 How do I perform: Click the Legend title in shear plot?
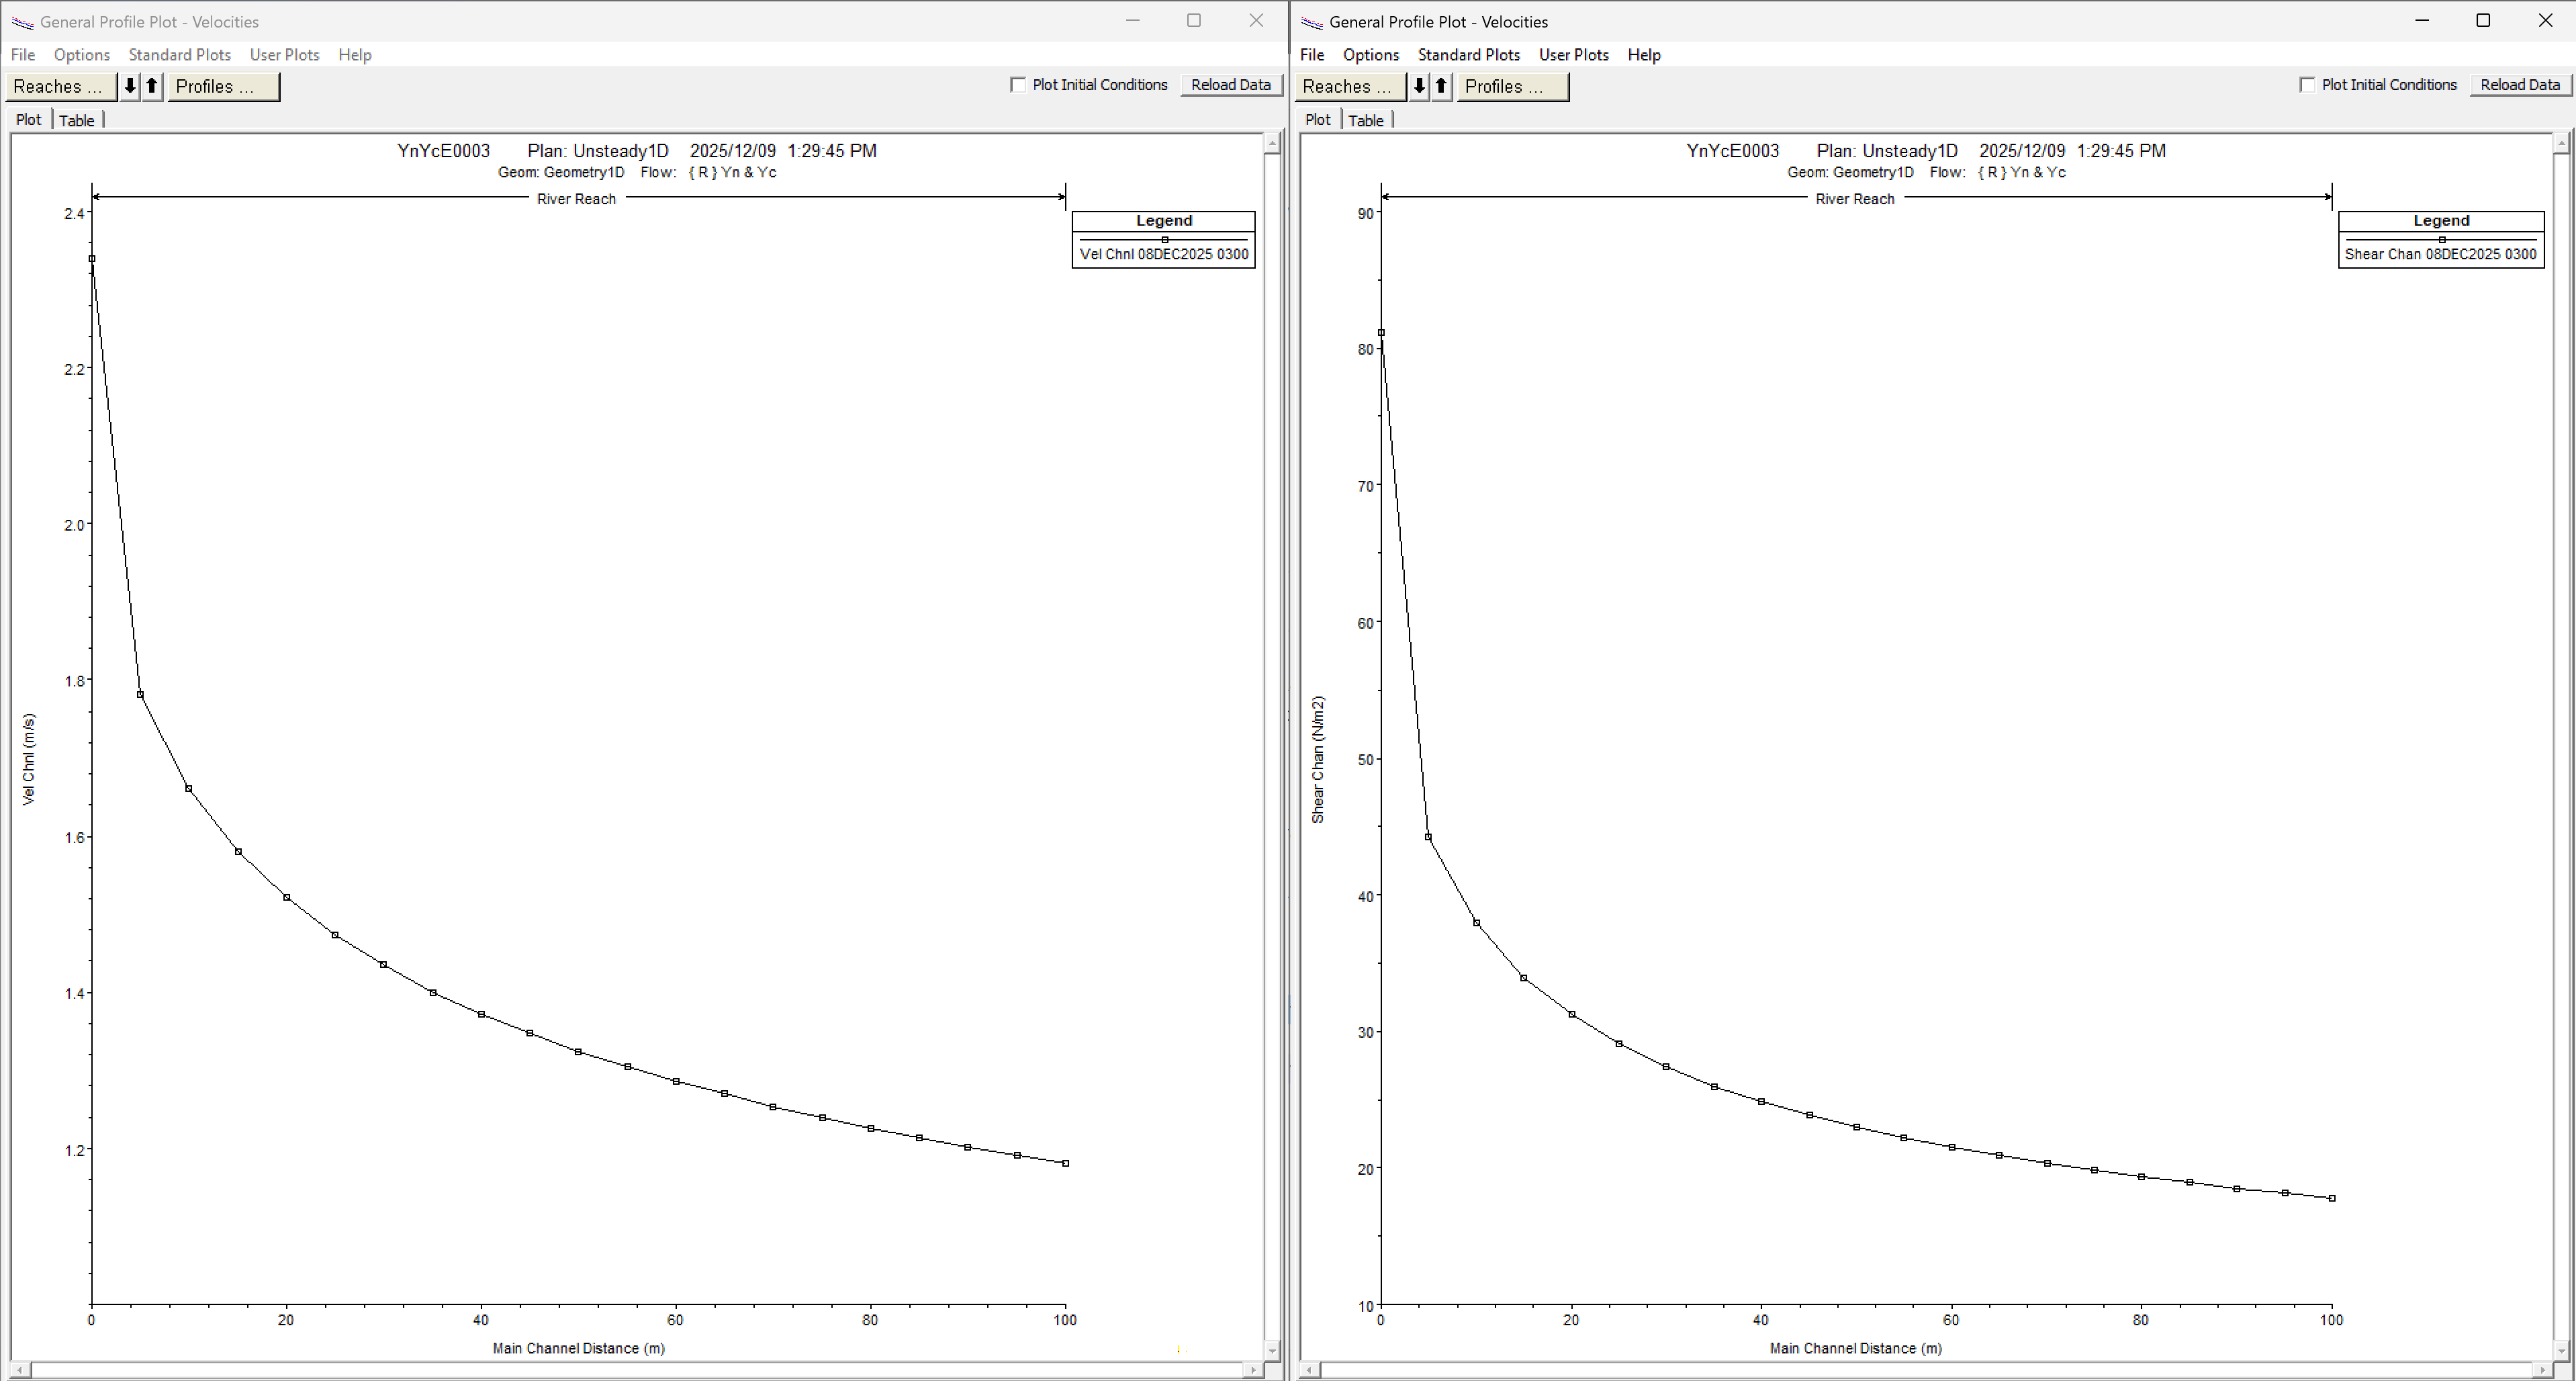(2441, 221)
